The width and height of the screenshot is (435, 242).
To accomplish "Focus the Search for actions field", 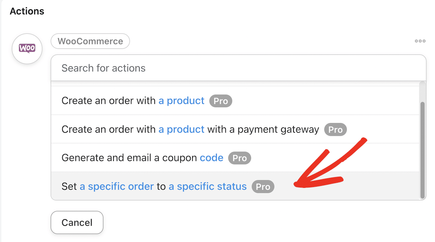I will tap(238, 68).
